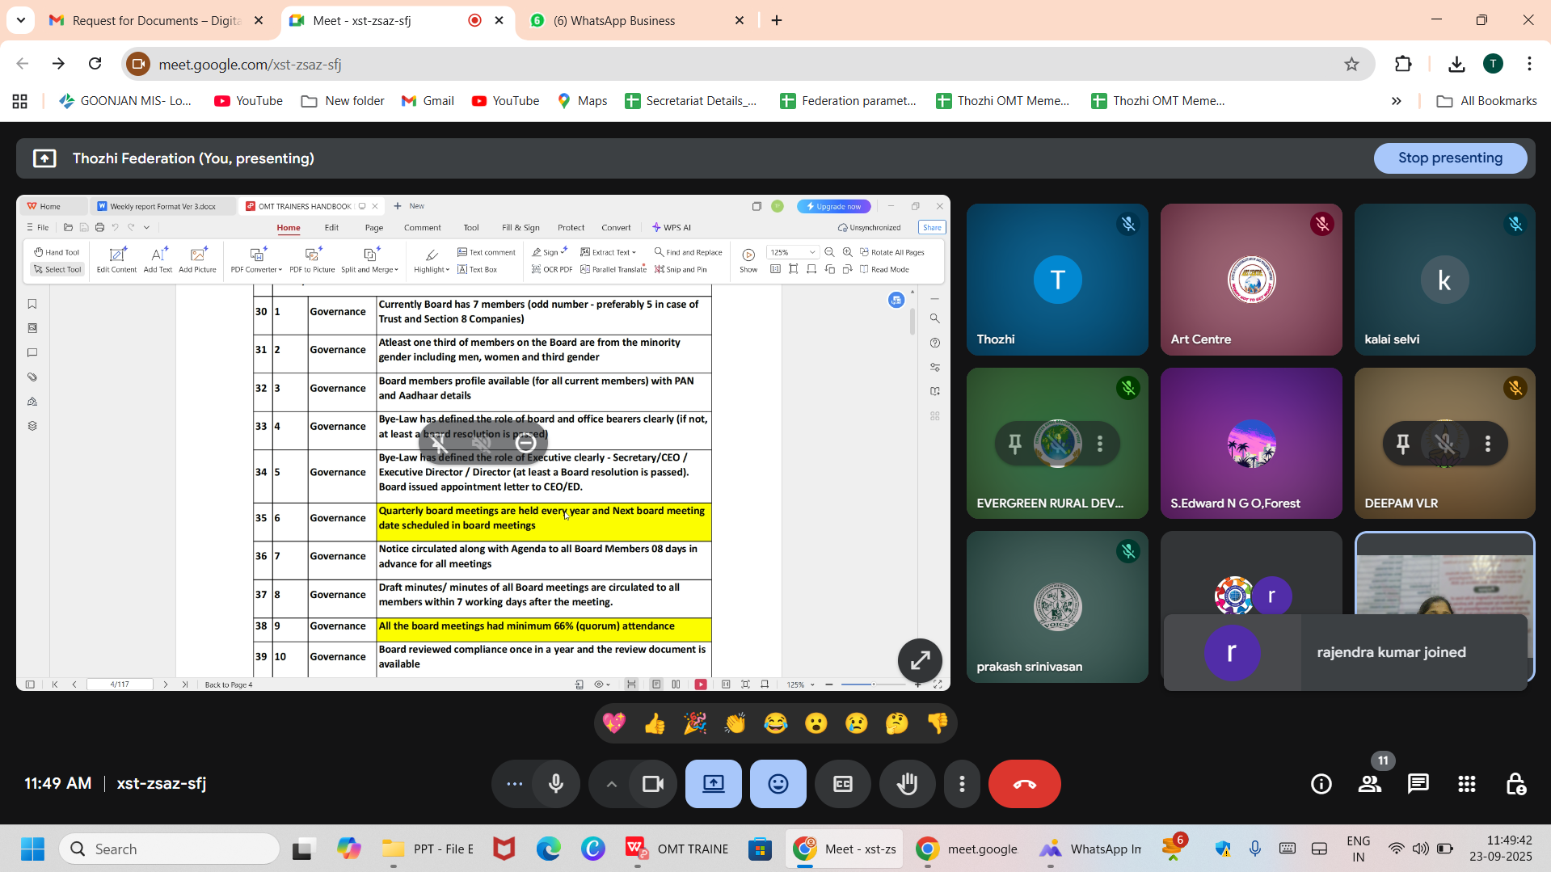Open Secretariat Details bookmark
Viewport: 1551px width, 872px height.
(691, 101)
